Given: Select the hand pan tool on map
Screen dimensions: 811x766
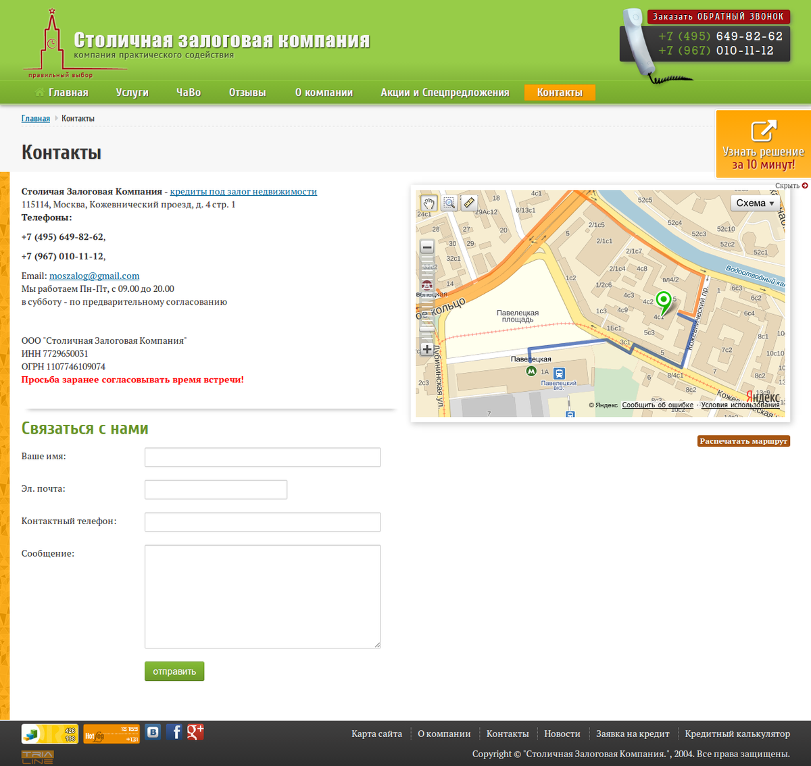Looking at the screenshot, I should pos(428,203).
